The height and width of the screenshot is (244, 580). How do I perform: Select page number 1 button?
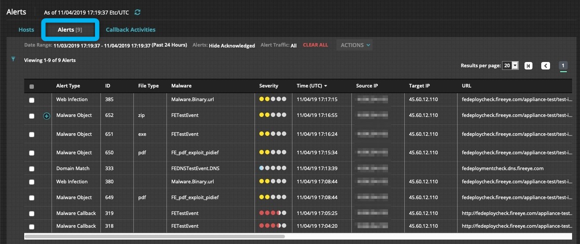[x=563, y=66]
